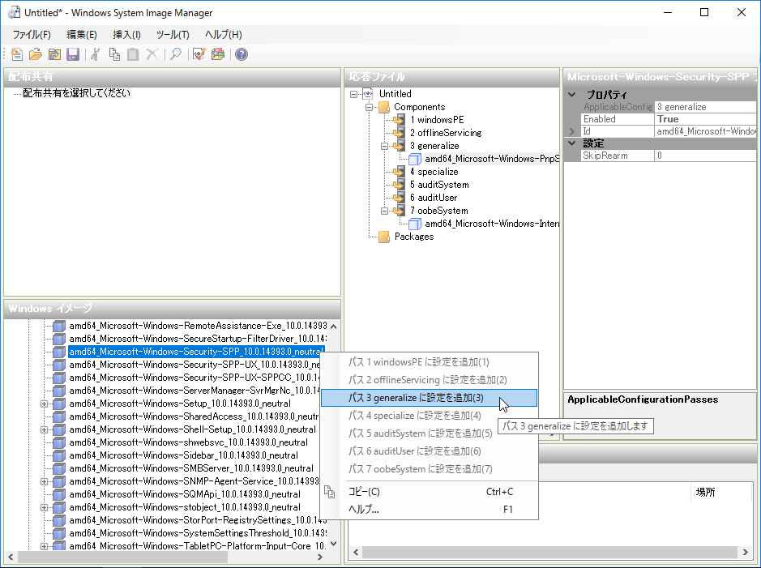Open the 挿入(I) menu

(126, 35)
